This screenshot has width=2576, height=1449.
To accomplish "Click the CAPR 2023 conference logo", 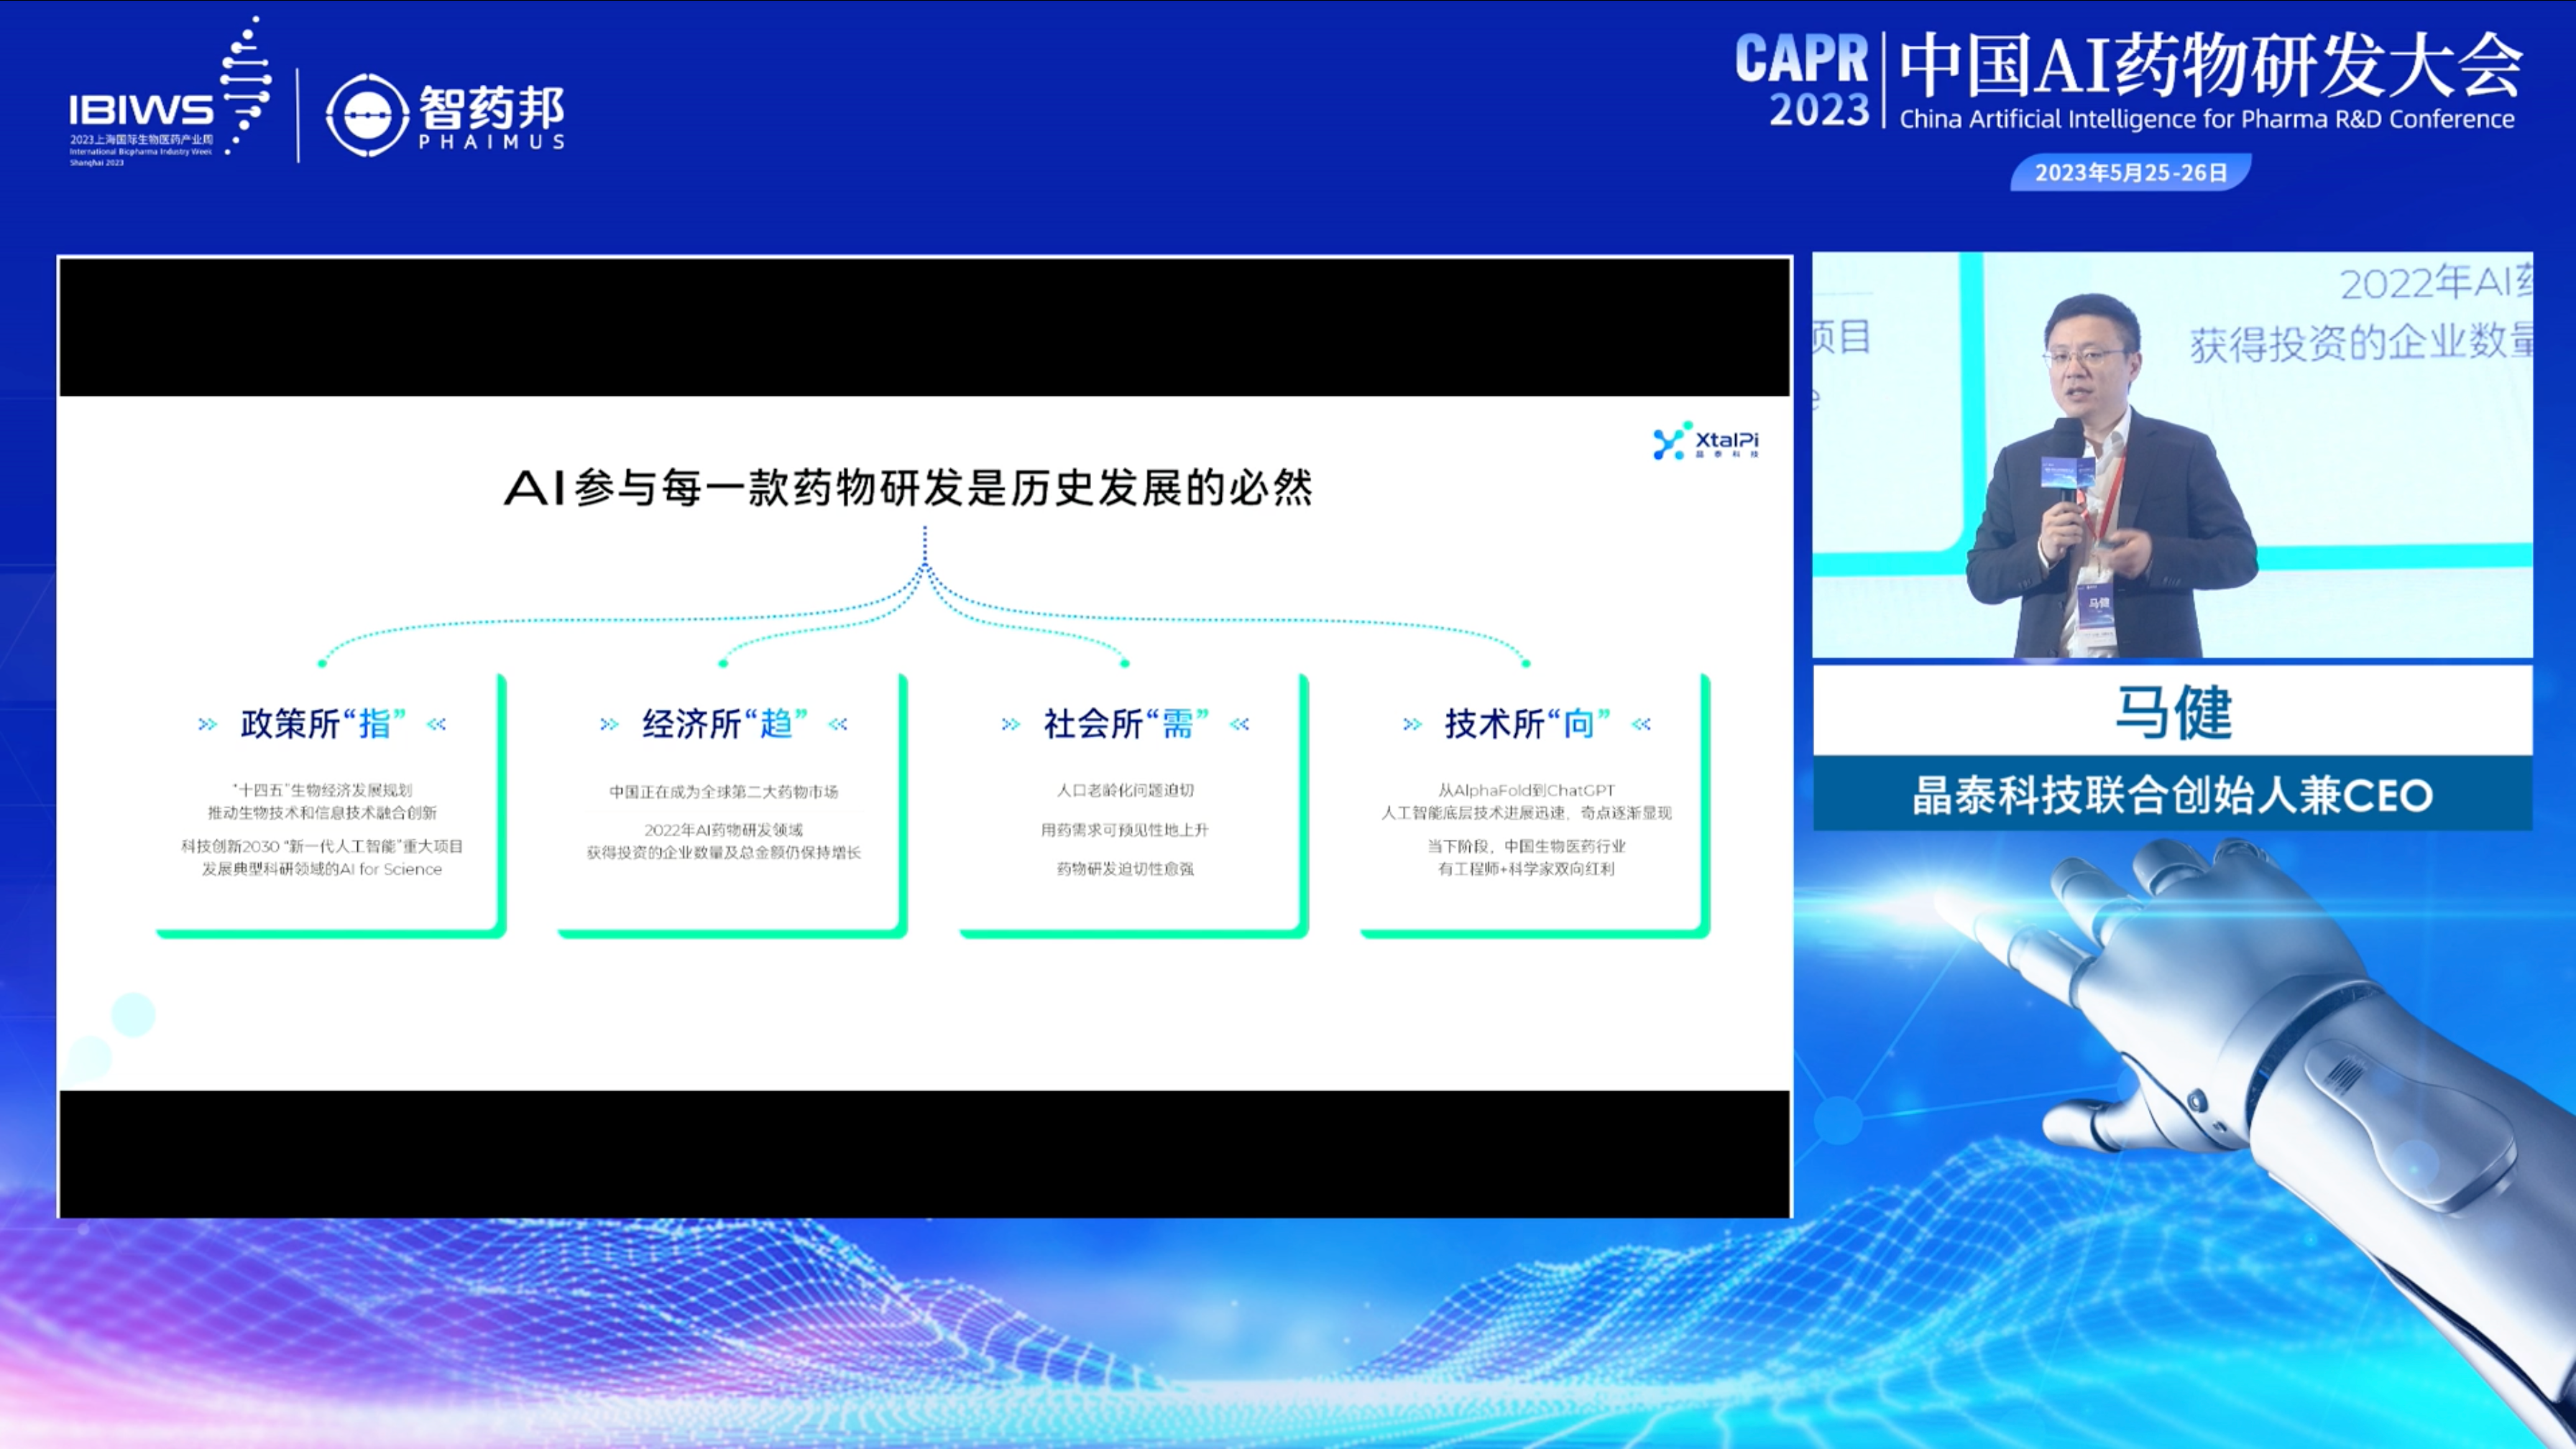I will 1802,80.
